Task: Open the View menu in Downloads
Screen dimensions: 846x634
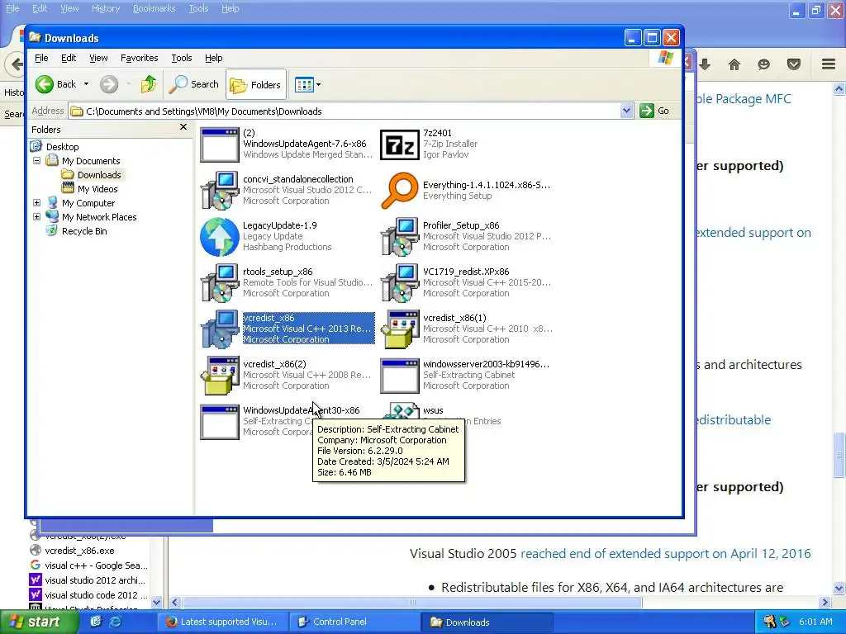Action: 98,58
